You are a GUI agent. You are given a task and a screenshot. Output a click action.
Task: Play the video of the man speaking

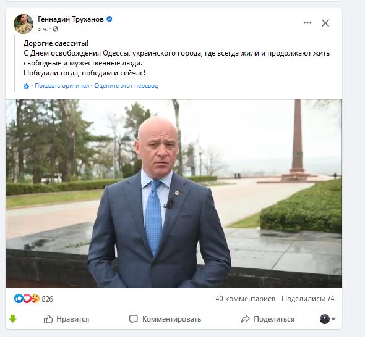(174, 194)
